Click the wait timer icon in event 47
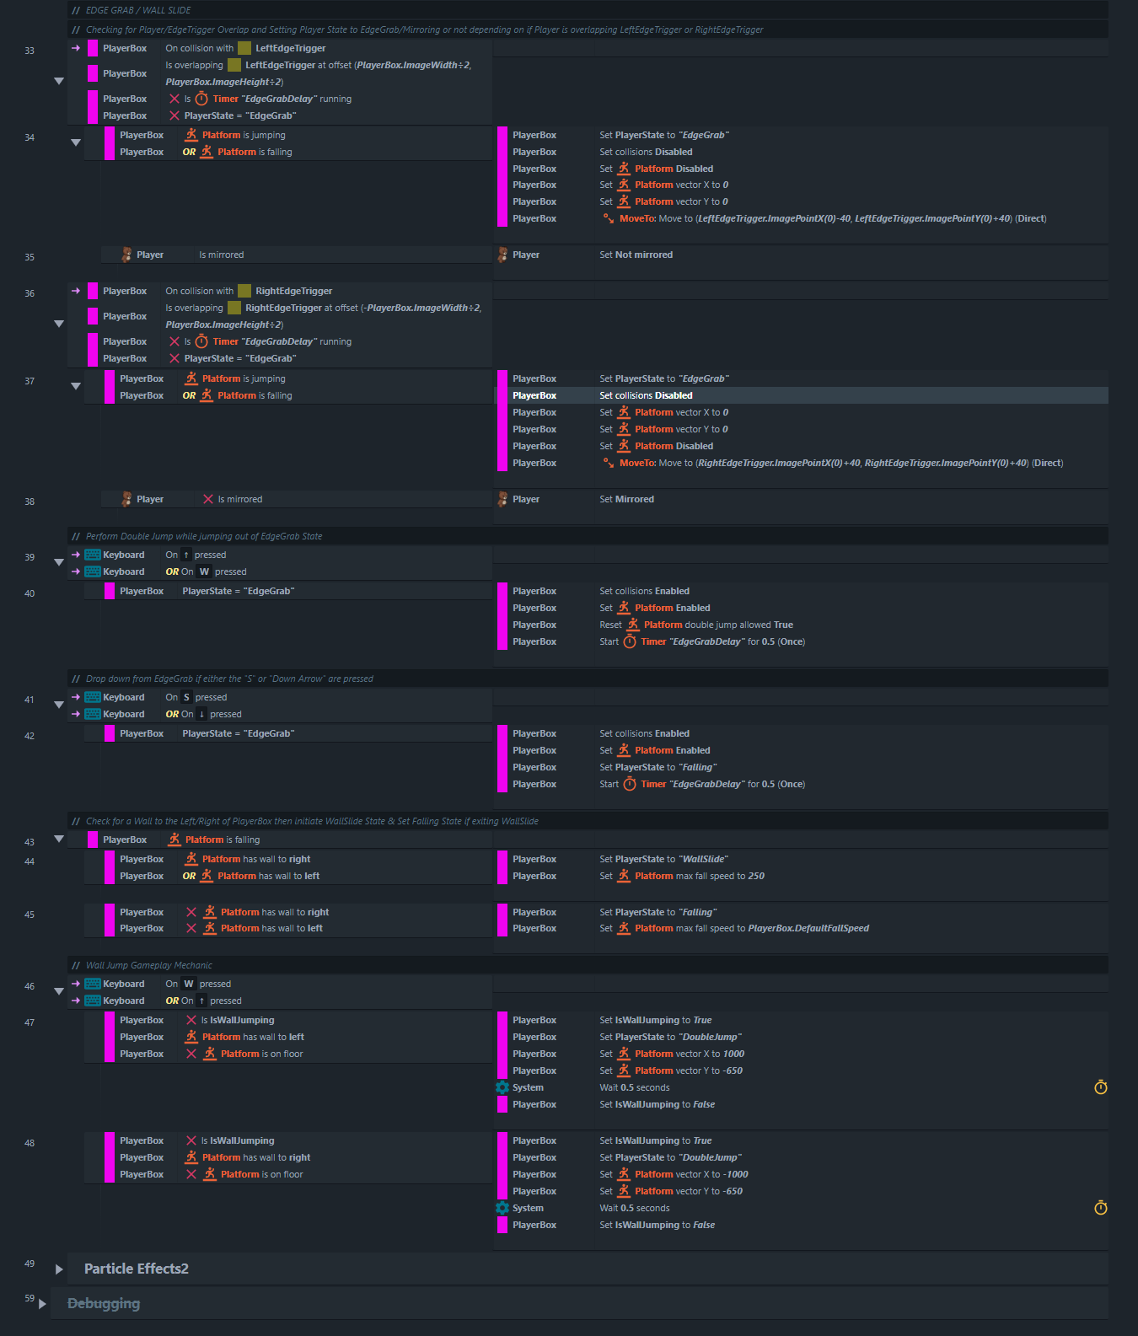 (1100, 1087)
